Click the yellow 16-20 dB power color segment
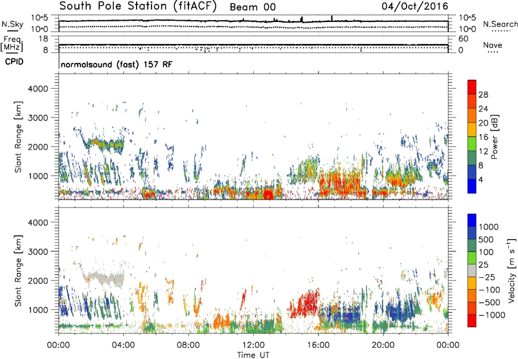Screen dimensions: 518x359 click(472, 129)
